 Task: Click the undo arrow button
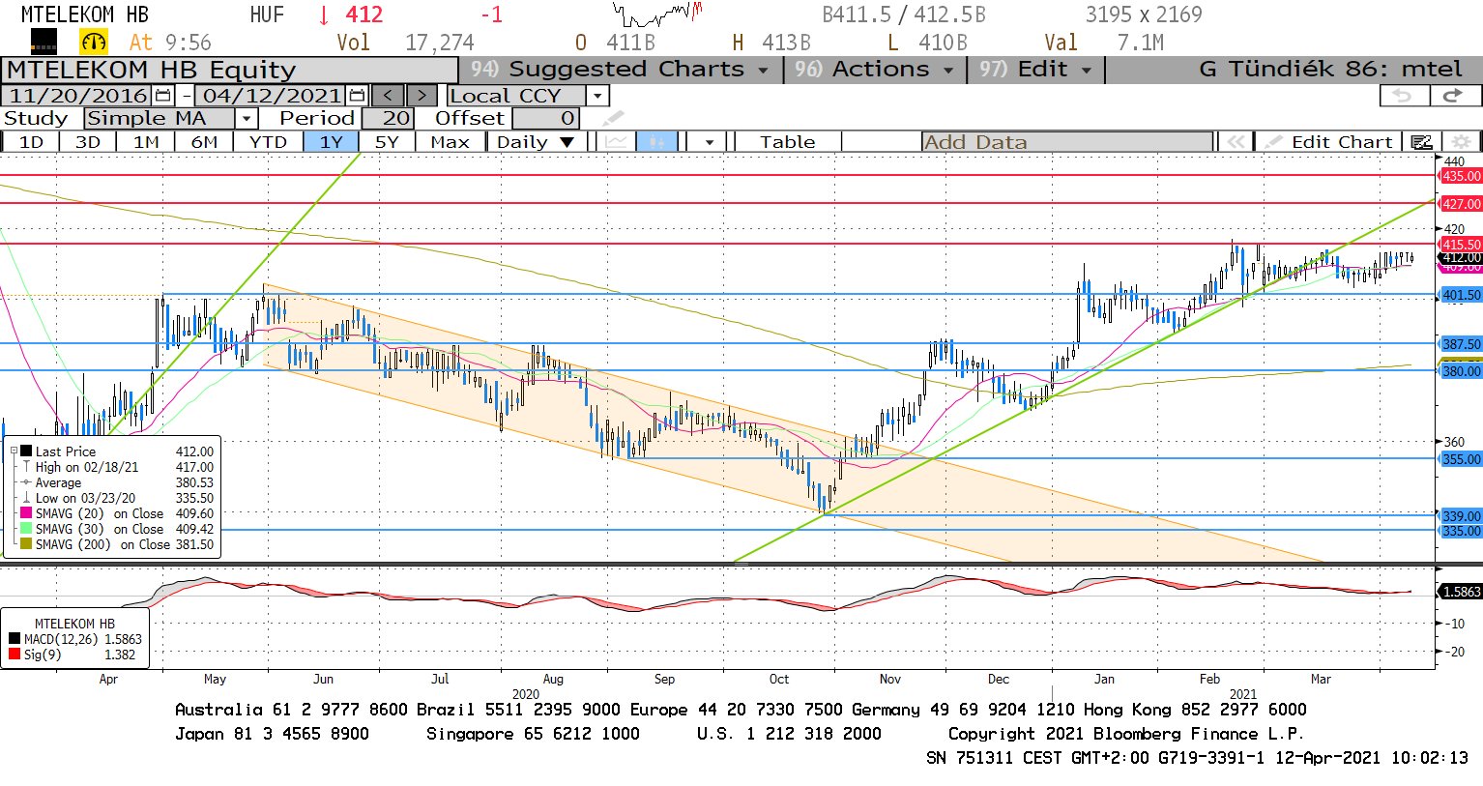1403,96
